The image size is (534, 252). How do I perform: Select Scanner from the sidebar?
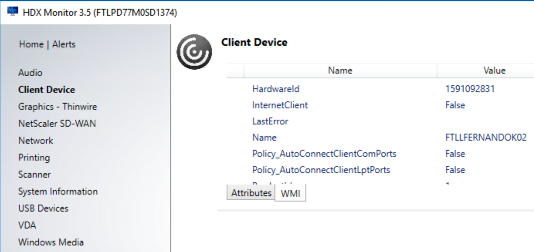click(34, 174)
